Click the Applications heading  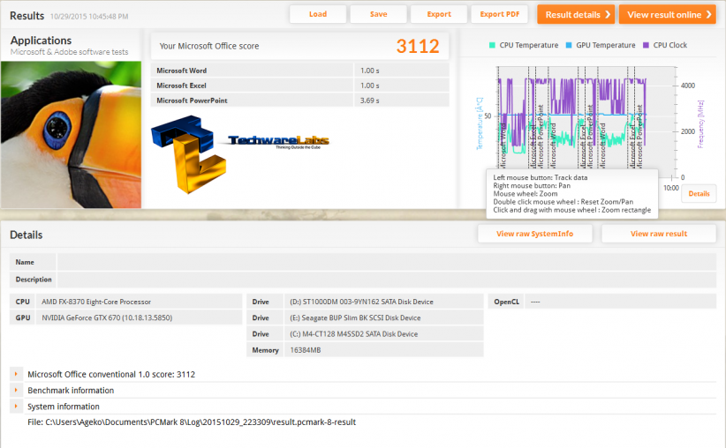[x=41, y=41]
